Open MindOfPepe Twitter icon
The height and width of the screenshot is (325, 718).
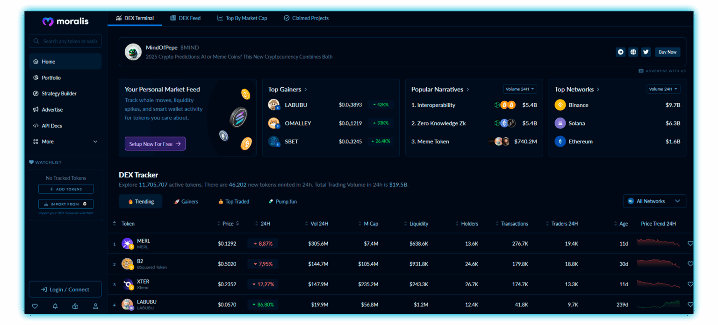point(646,52)
